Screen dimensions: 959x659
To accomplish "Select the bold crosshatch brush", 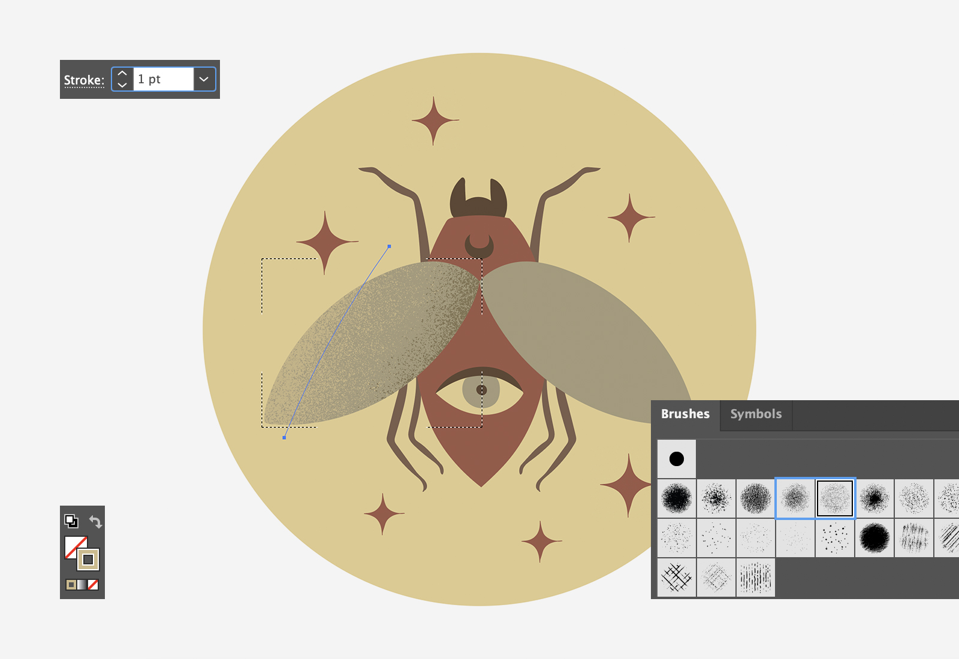I will [677, 578].
